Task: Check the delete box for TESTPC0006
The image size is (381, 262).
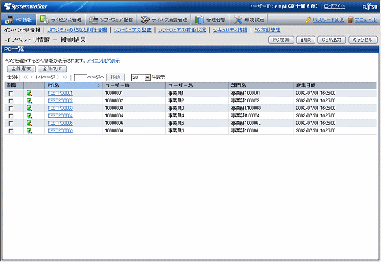Action: 11,131
